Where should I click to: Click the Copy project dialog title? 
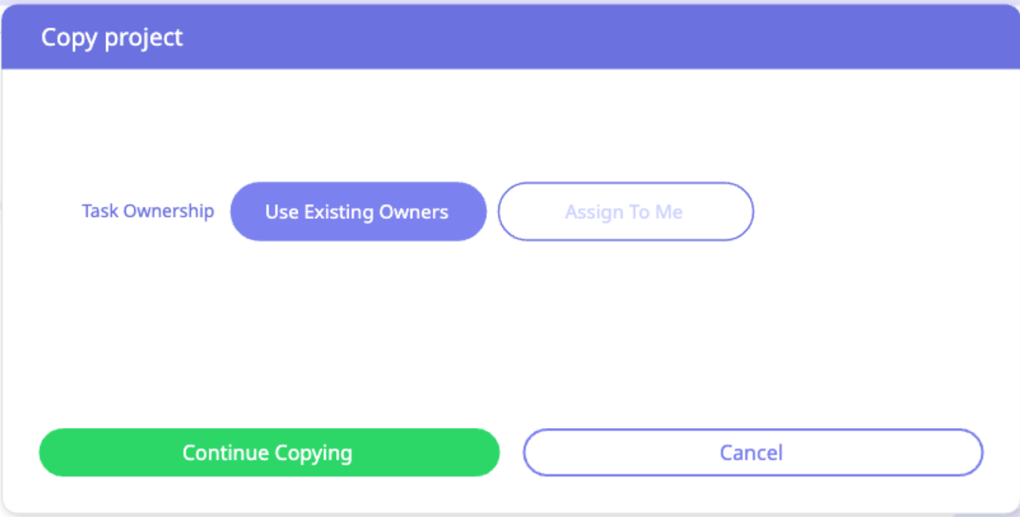pos(112,37)
